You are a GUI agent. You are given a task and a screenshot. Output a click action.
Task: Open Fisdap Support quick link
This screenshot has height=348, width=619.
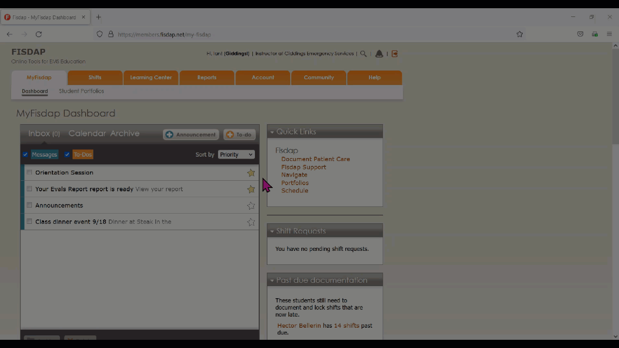304,167
